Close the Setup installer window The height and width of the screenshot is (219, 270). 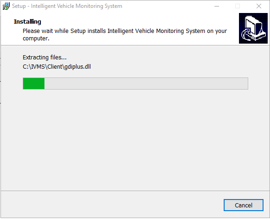(x=258, y=6)
